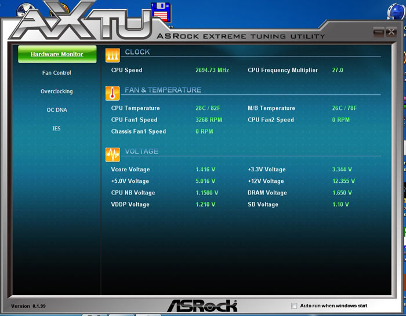
Task: Click Vcore Voltage value 1.416 V
Action: point(205,170)
